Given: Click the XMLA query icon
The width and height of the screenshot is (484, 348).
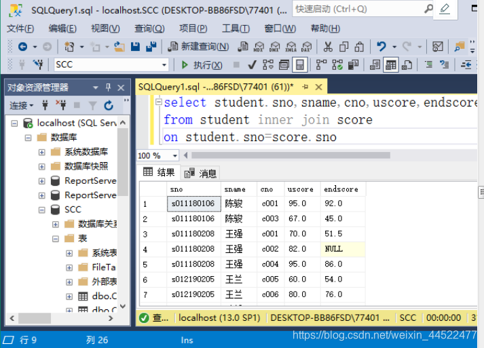Looking at the screenshot, I should pyautogui.click(x=291, y=47).
